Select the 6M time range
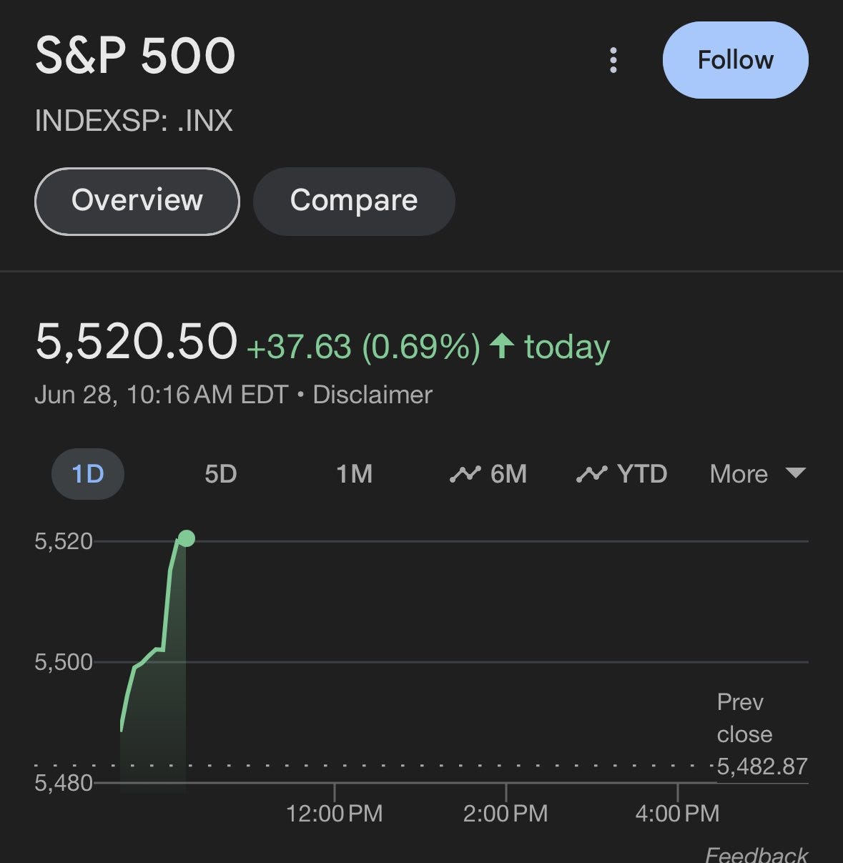The height and width of the screenshot is (863, 843). [508, 474]
